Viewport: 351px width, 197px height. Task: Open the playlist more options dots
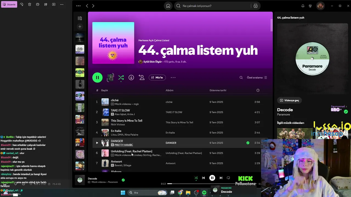click(x=173, y=77)
